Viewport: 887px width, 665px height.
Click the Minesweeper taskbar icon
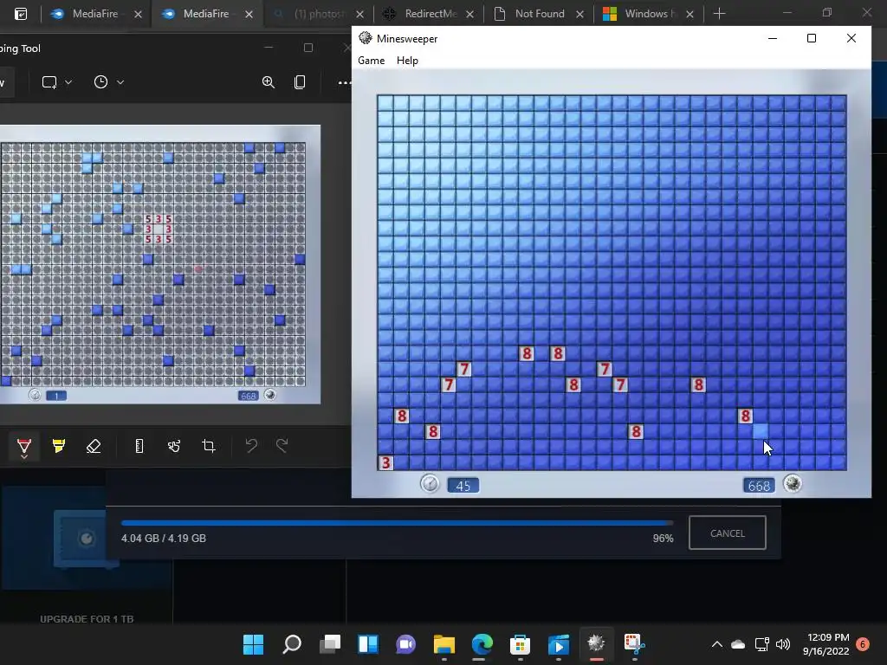[596, 644]
